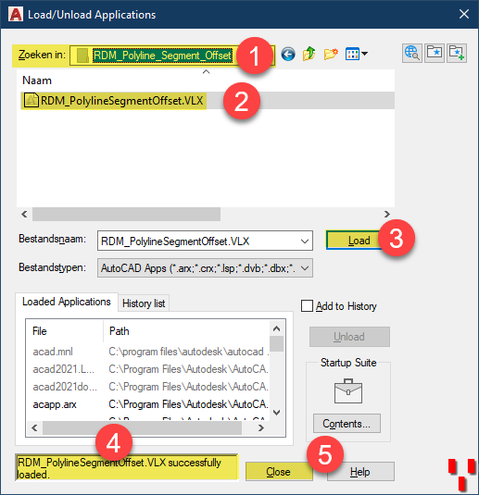The image size is (479, 495).
Task: Click the Add to Favorites icon
Action: tap(457, 53)
